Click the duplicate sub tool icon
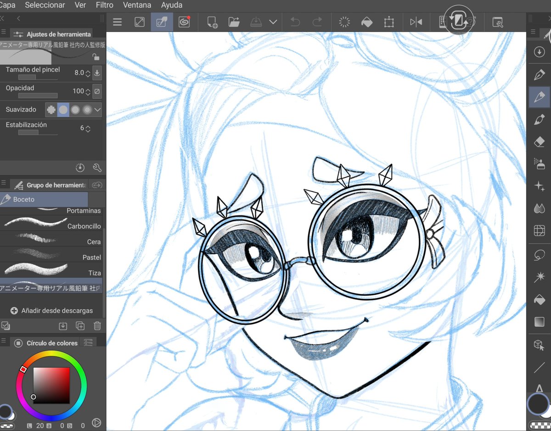Screen dimensions: 551x431 coord(80,326)
